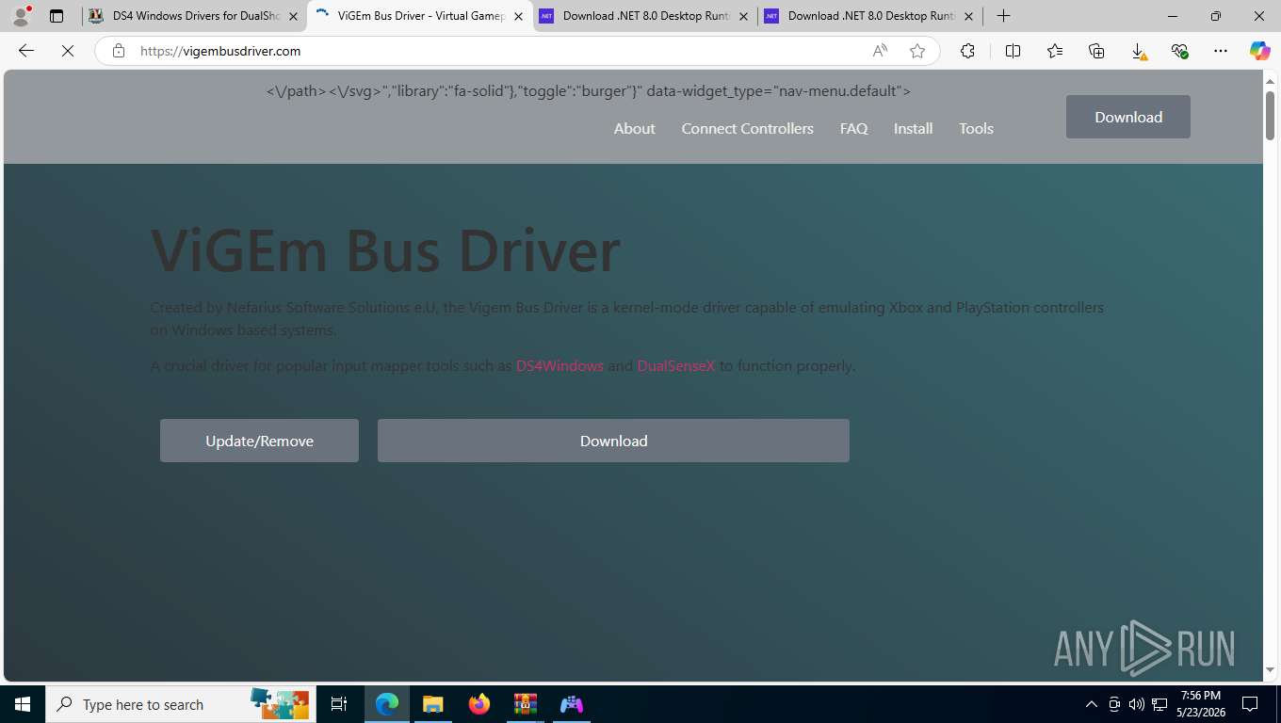The image size is (1281, 723).
Task: Go back with the browser back arrow
Action: coord(26,51)
